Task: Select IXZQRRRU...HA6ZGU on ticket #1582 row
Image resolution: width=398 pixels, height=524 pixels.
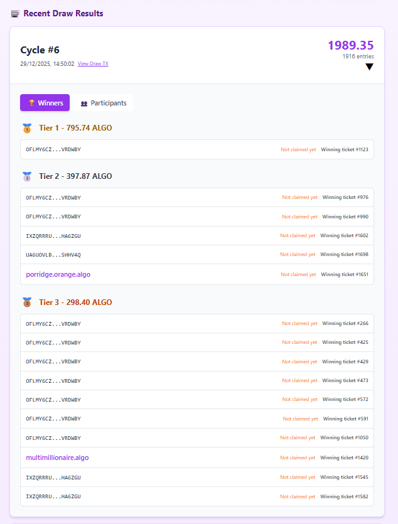Action: tap(53, 496)
